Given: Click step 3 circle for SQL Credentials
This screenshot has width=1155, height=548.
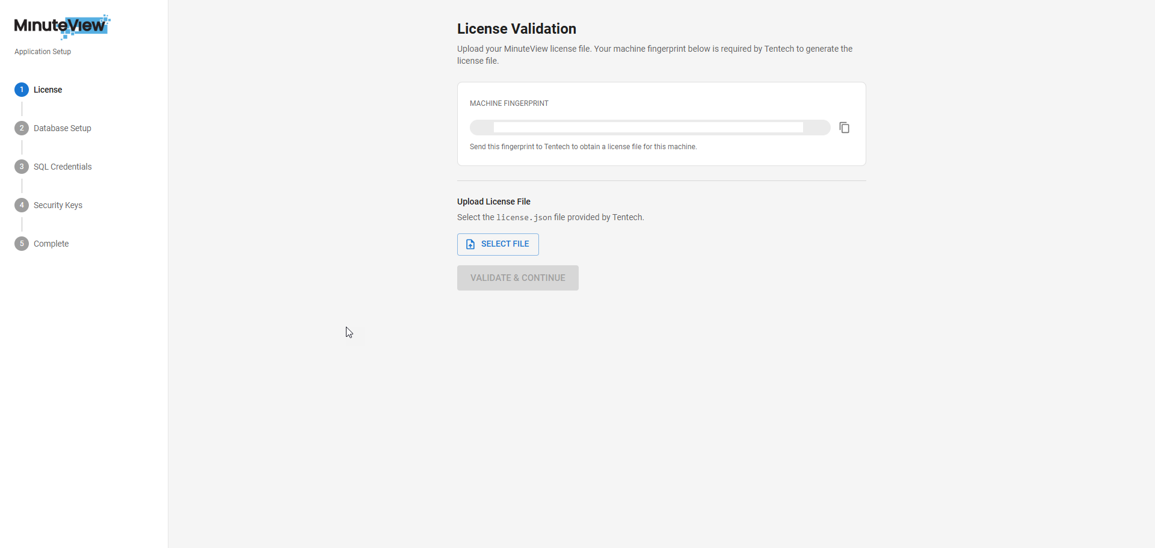Looking at the screenshot, I should (x=21, y=166).
